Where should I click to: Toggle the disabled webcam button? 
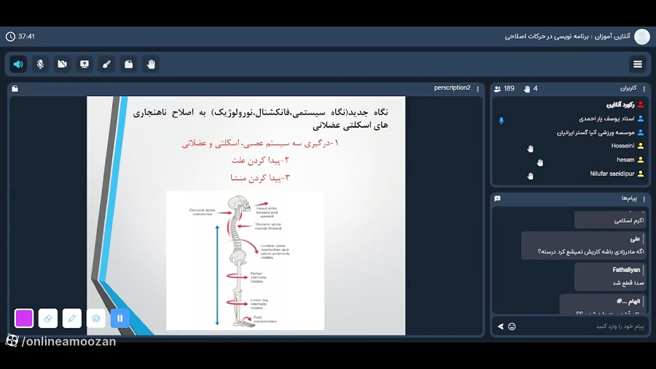coord(63,64)
